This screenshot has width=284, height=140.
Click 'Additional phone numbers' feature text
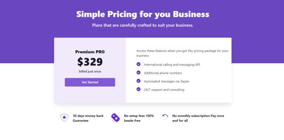point(163,73)
